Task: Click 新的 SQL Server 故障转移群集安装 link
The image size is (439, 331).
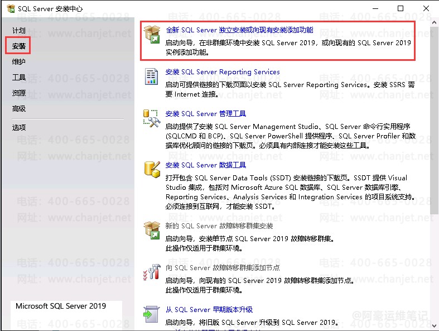Action: 219,226
